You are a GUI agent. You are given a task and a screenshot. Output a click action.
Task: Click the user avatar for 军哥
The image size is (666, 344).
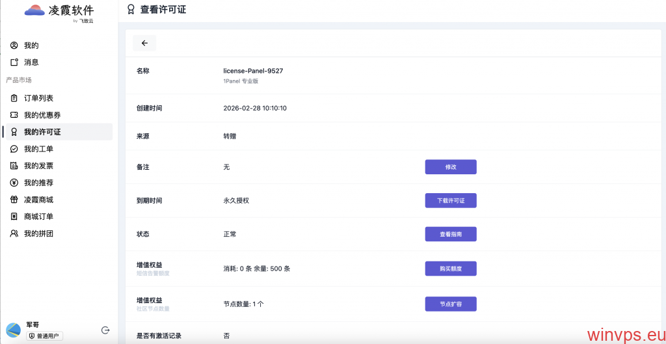pyautogui.click(x=14, y=330)
